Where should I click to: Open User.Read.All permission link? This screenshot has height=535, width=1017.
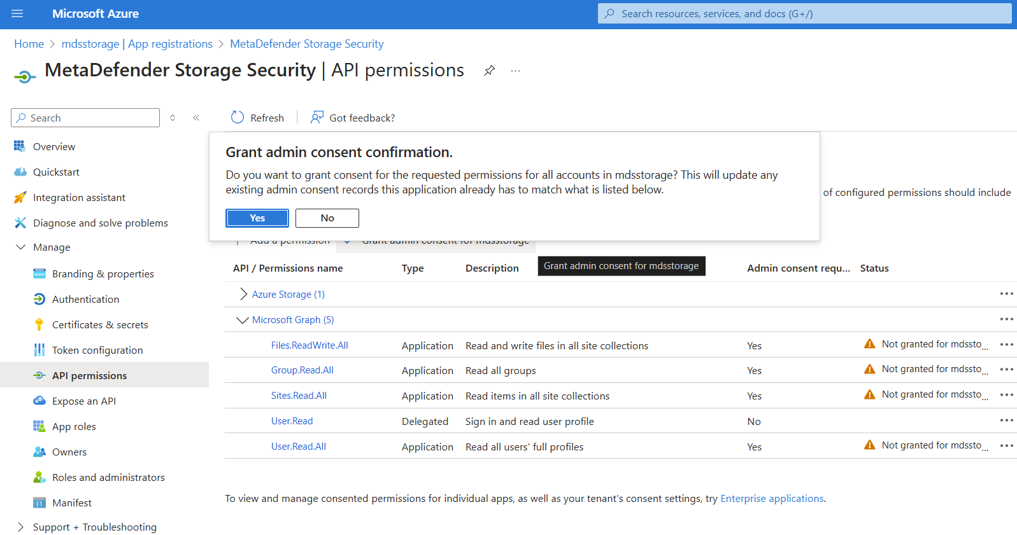coord(299,447)
